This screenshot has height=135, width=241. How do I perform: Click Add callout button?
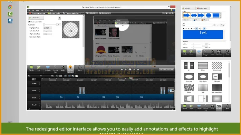tap(189, 8)
